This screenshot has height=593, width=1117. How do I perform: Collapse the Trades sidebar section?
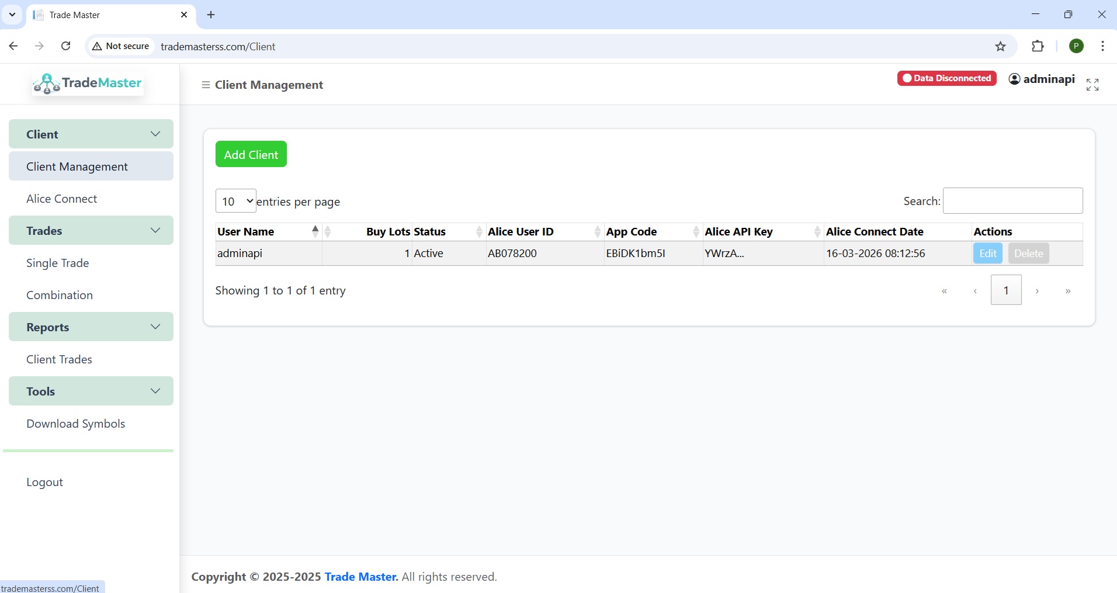pyautogui.click(x=91, y=231)
